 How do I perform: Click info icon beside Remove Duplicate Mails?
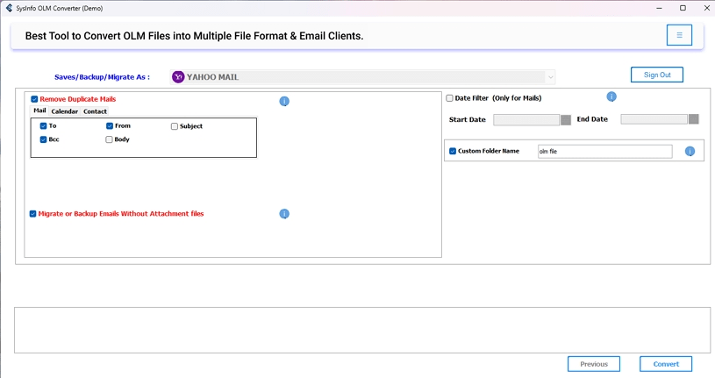284,101
